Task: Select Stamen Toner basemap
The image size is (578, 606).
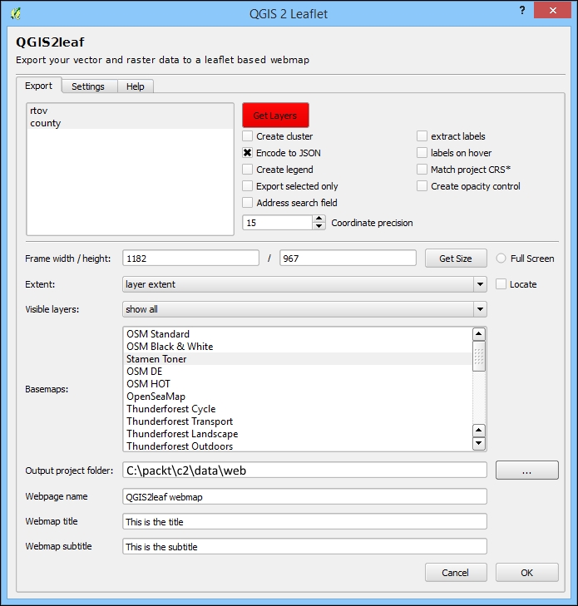Action: point(298,358)
